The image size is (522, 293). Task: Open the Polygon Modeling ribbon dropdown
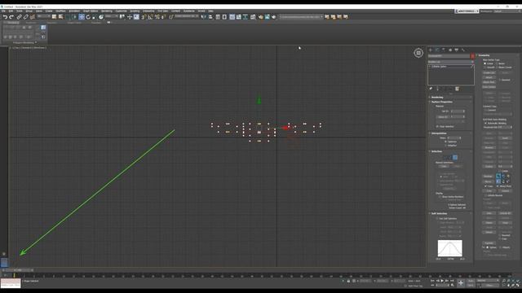click(25, 42)
